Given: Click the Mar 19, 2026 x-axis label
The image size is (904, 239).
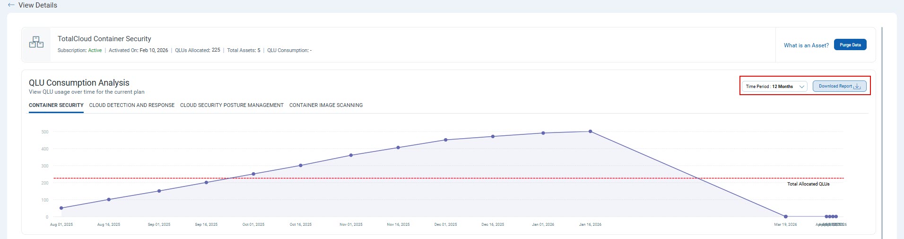Looking at the screenshot, I should pos(785,224).
